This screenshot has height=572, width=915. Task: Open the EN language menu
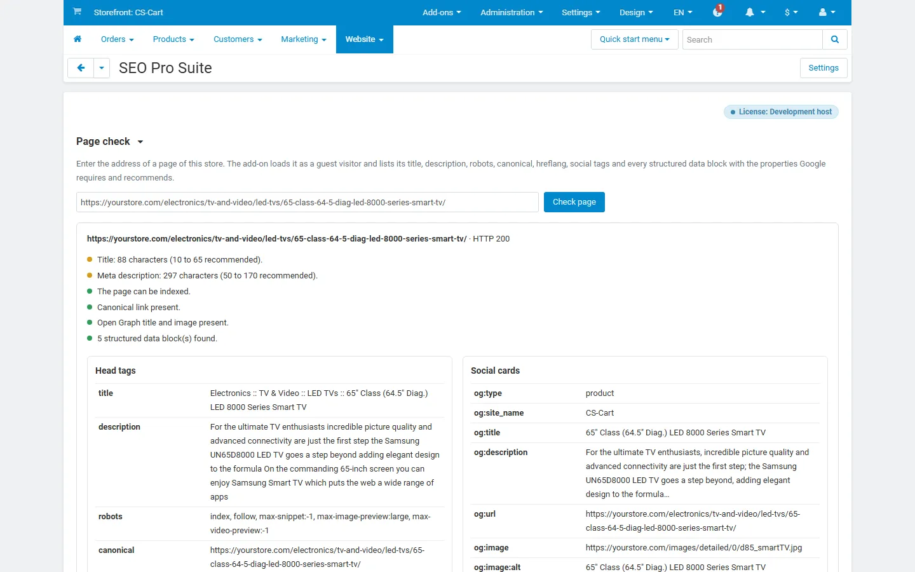pos(683,12)
